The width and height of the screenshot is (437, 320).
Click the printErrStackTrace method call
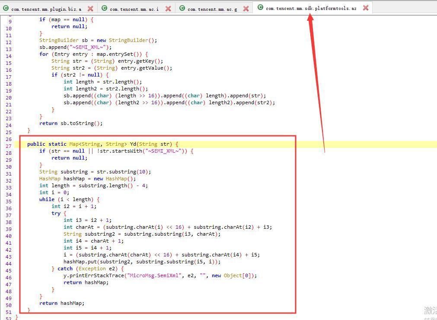click(97, 275)
